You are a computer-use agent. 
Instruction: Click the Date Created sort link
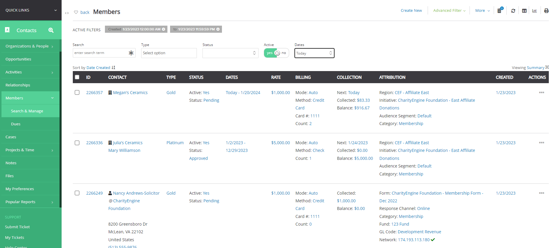[98, 68]
